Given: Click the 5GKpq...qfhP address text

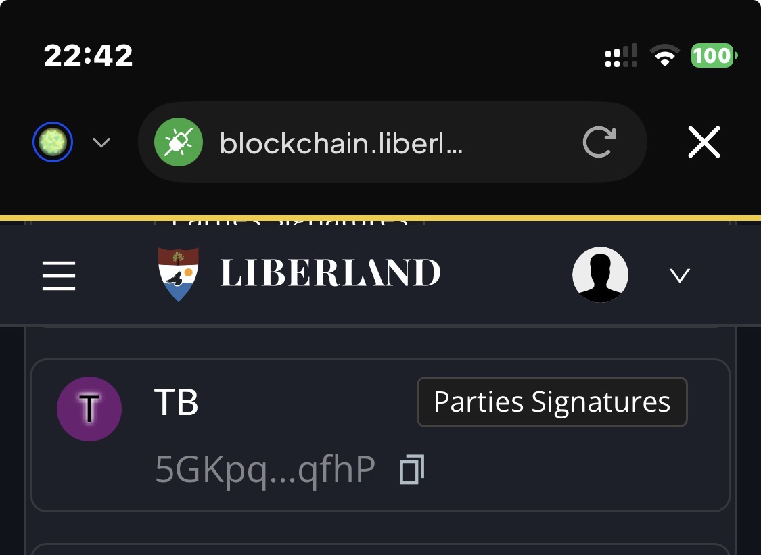Looking at the screenshot, I should click(265, 470).
